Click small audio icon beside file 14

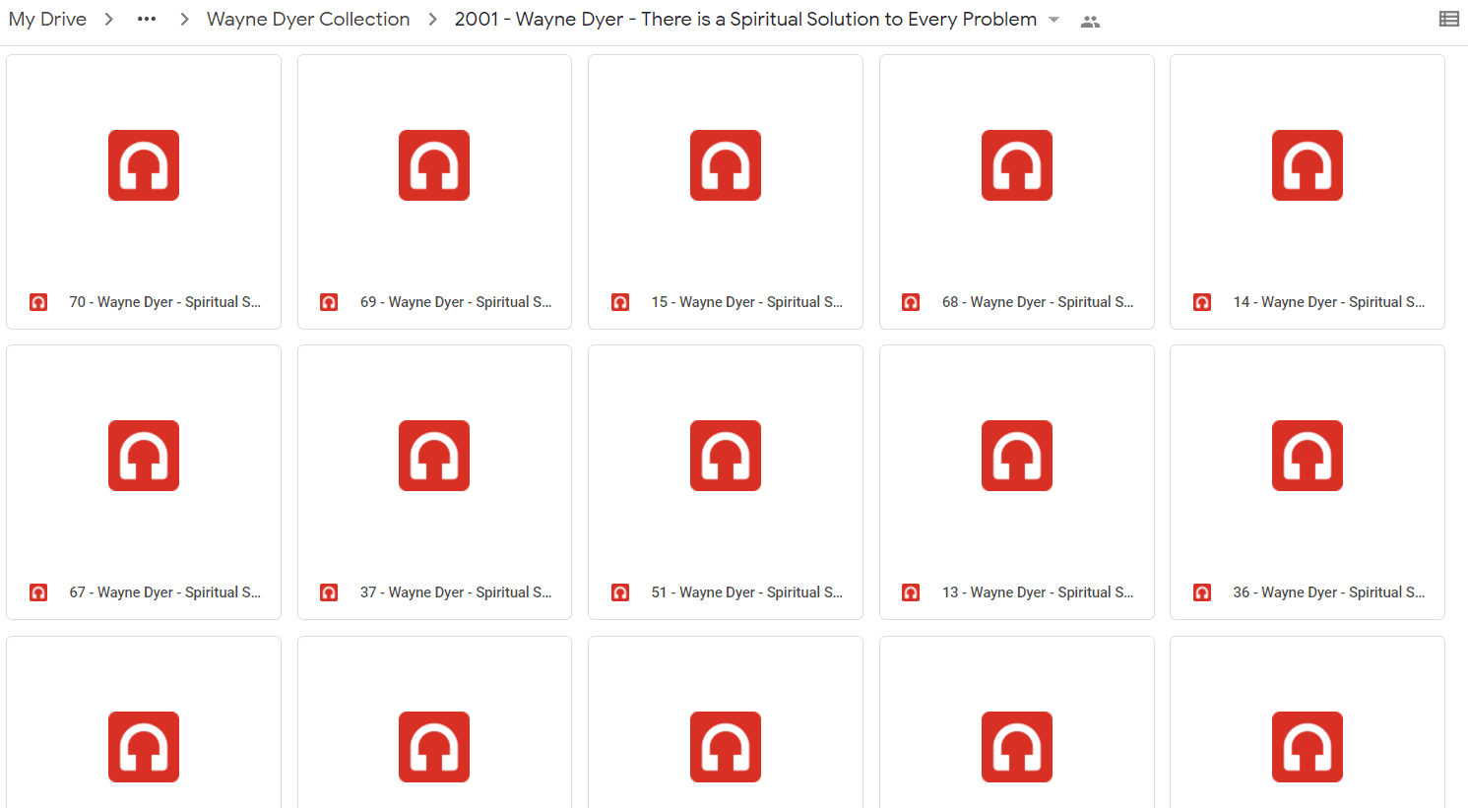point(1202,302)
